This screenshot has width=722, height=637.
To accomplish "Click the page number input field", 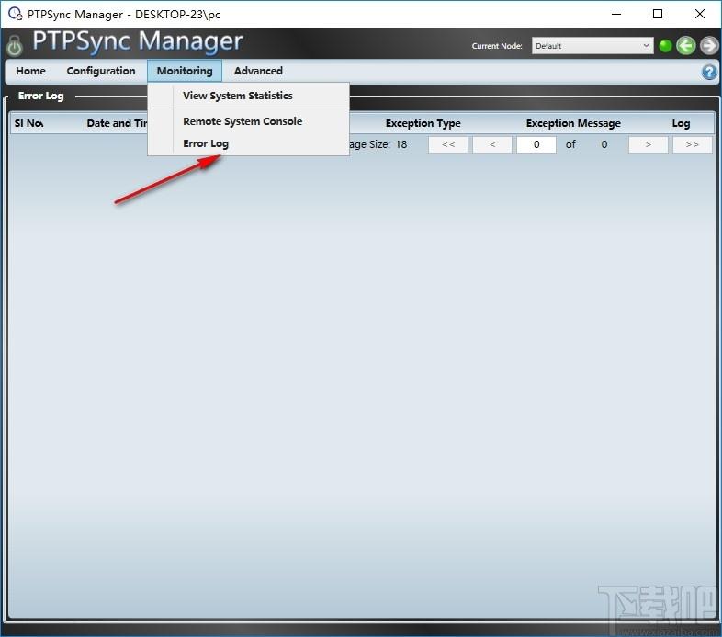I will tap(536, 144).
